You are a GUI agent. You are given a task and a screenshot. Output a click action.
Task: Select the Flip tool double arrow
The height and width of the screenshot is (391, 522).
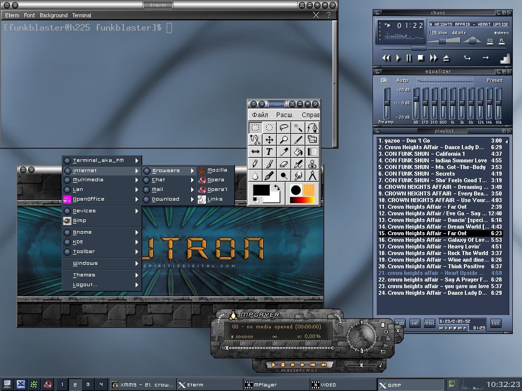255,152
